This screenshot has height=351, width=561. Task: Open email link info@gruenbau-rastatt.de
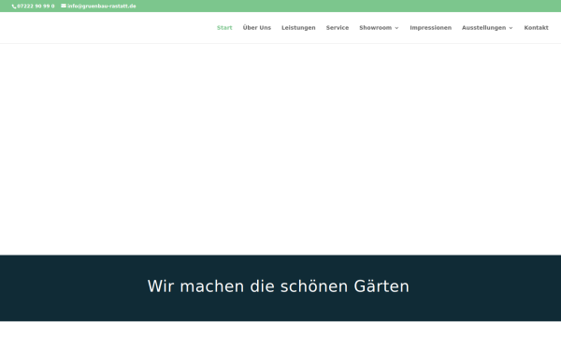pos(102,7)
